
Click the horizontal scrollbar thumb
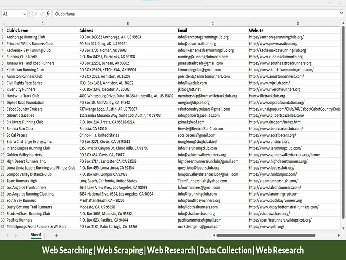point(266,235)
